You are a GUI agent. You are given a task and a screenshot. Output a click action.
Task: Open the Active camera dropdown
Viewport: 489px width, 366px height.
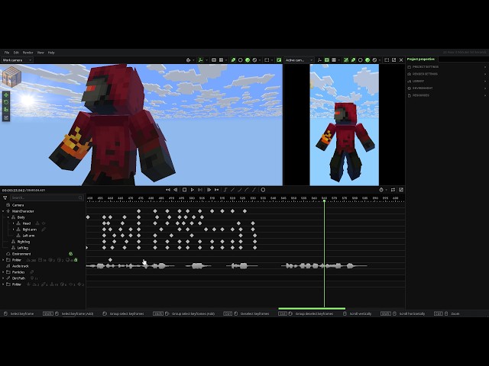tap(299, 60)
